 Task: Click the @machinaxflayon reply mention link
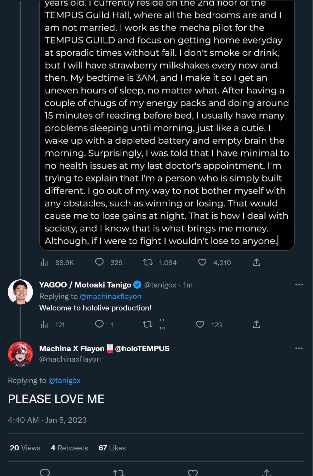[110, 296]
